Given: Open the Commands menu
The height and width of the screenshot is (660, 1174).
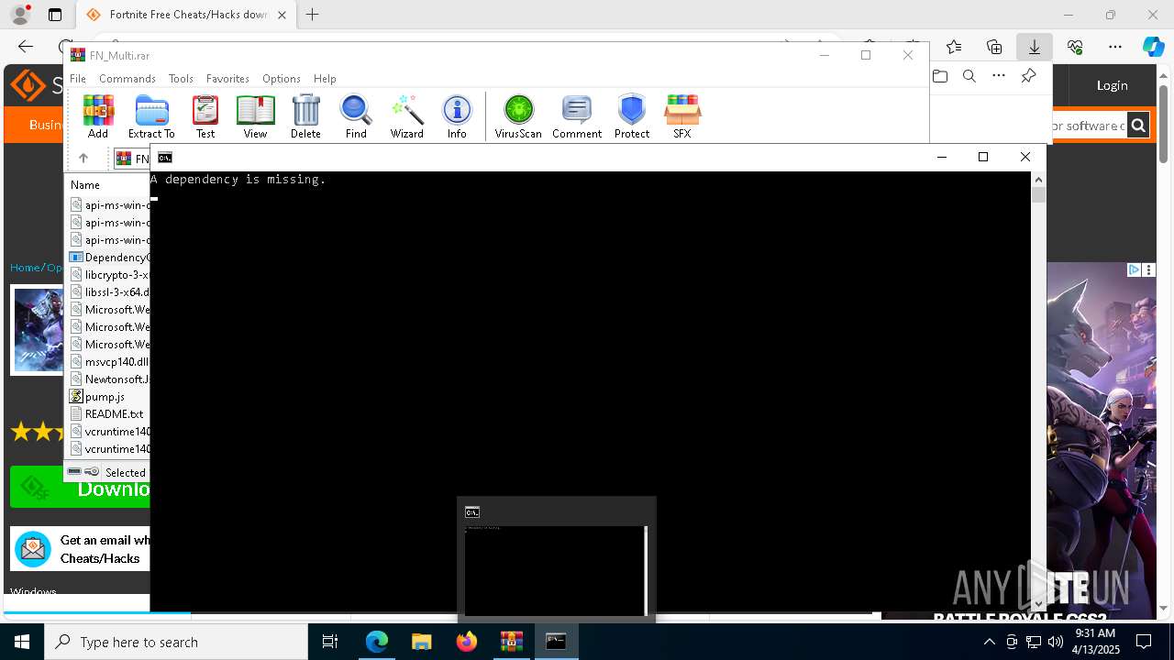Looking at the screenshot, I should coord(127,79).
